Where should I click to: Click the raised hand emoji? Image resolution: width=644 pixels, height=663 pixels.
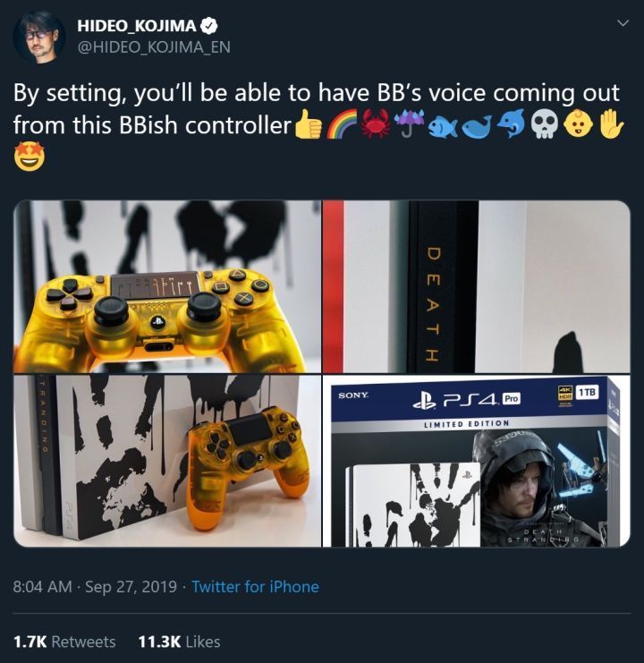coord(611,124)
